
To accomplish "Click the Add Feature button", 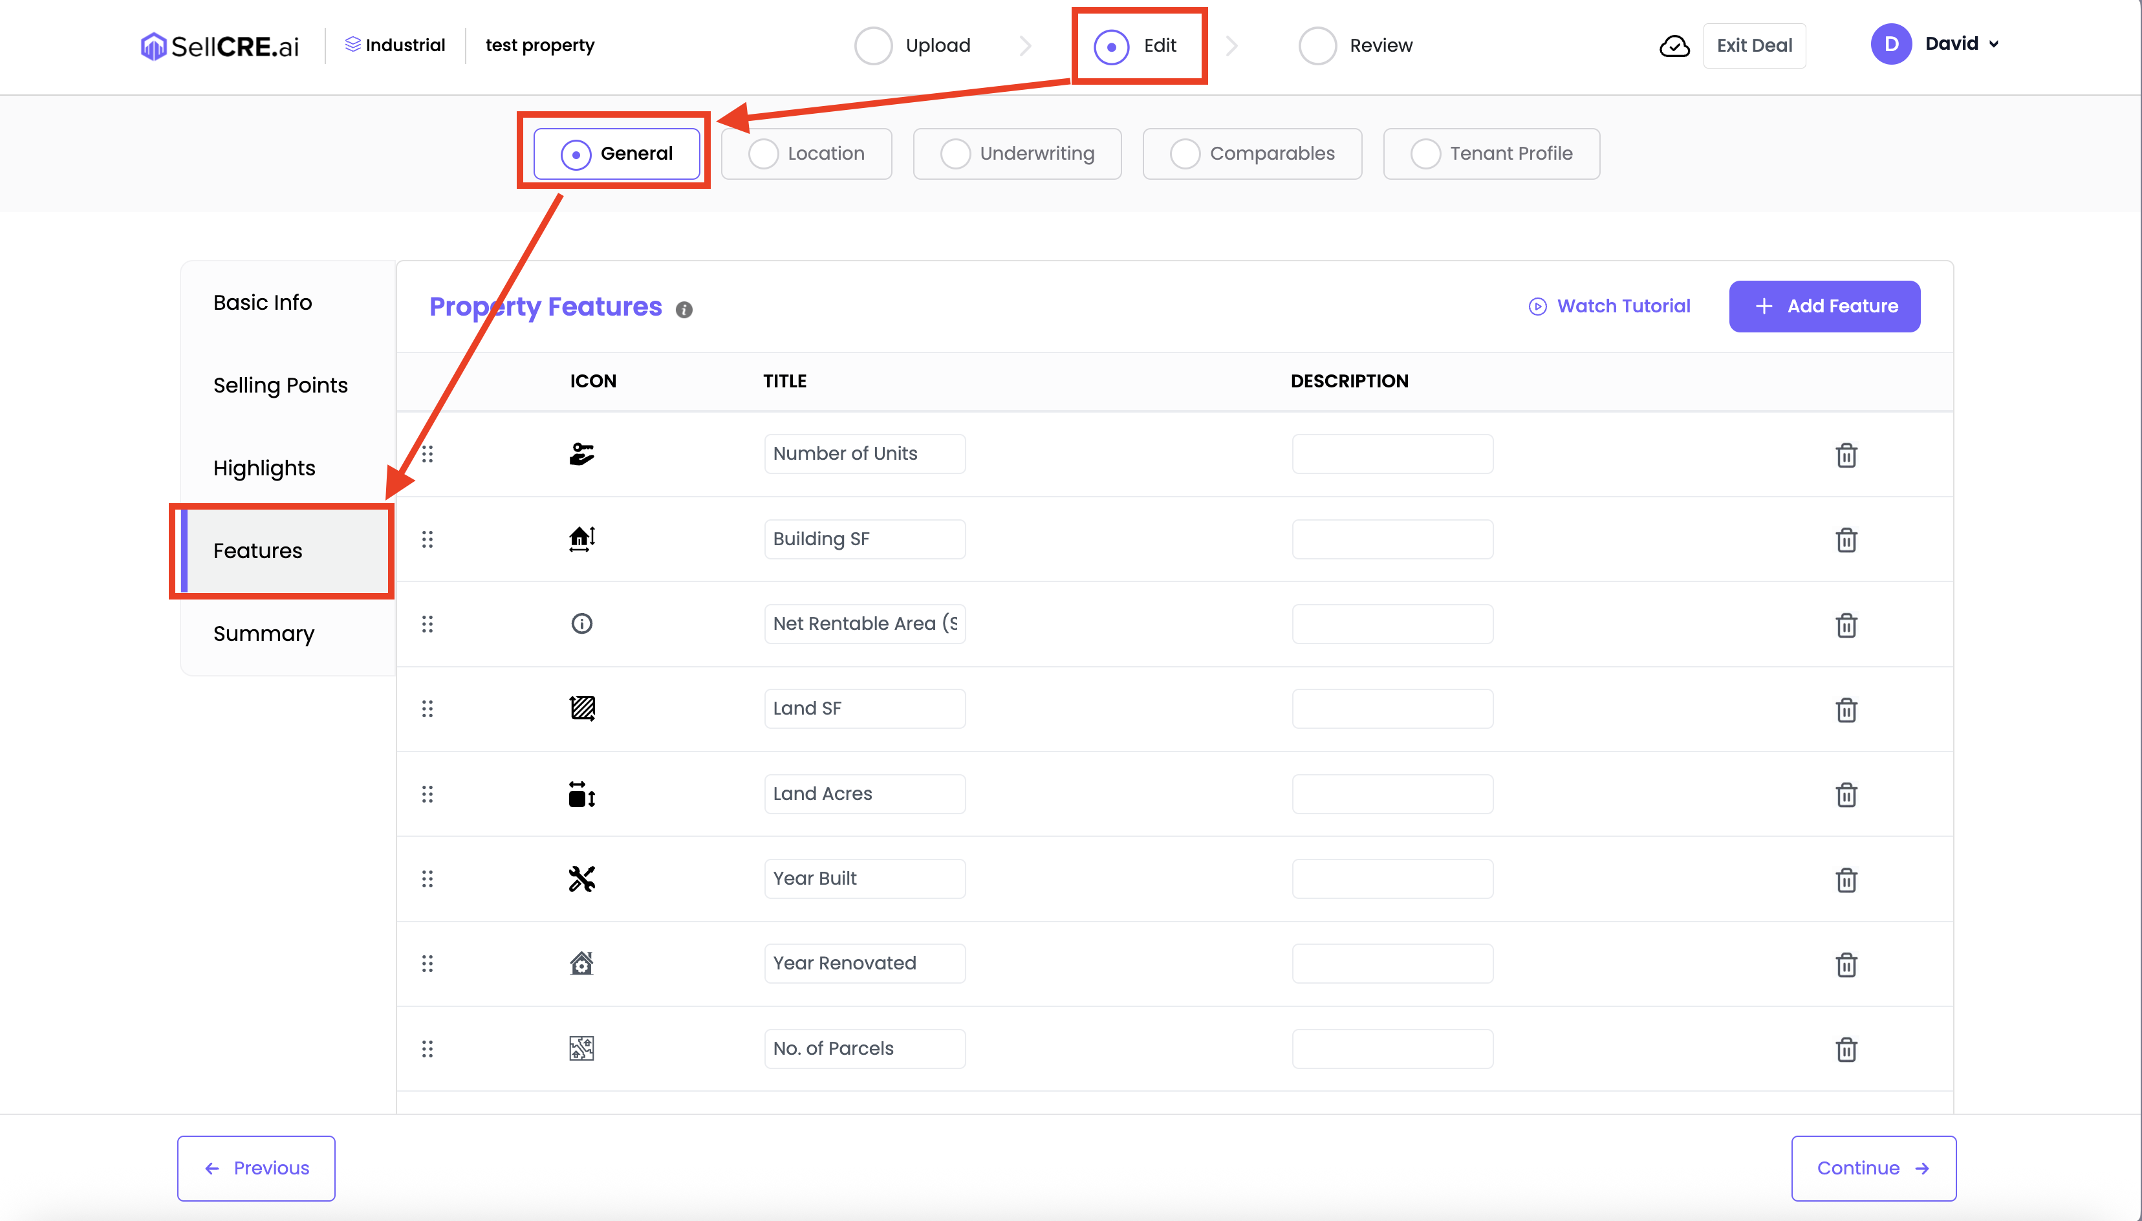I will click(x=1823, y=306).
